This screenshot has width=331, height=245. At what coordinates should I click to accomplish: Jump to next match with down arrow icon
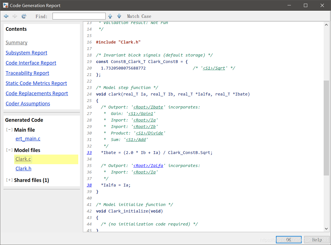119,16
